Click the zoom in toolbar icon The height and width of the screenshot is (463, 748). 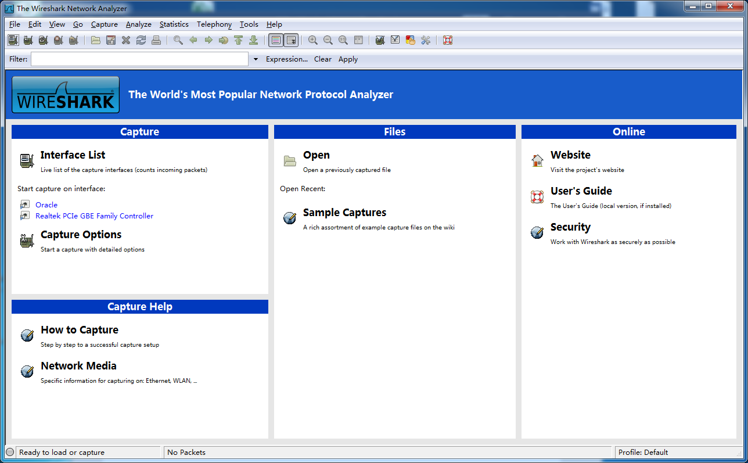click(313, 40)
